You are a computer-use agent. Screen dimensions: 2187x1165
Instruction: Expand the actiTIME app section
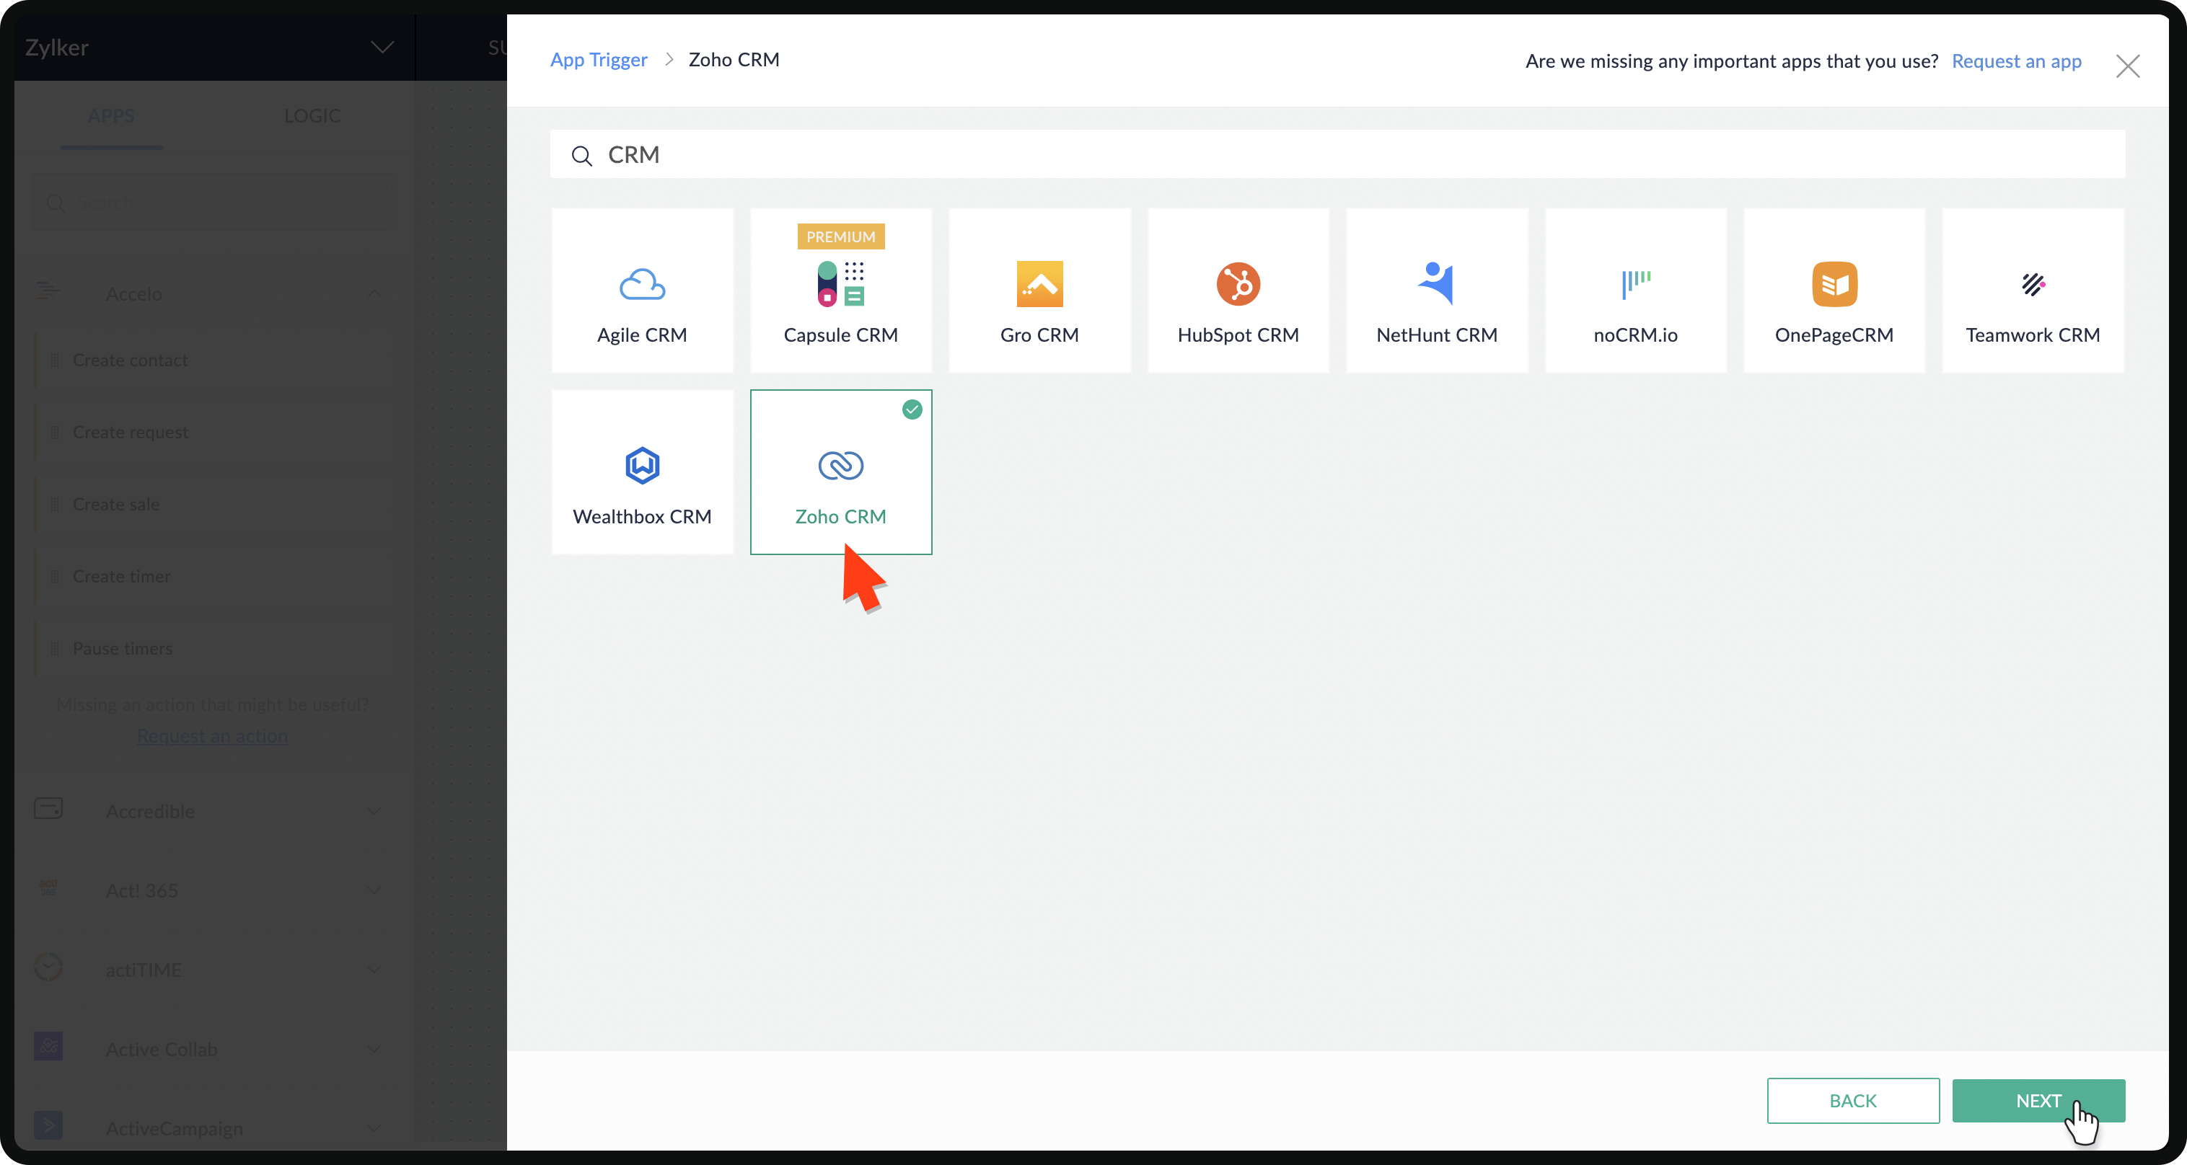point(374,970)
